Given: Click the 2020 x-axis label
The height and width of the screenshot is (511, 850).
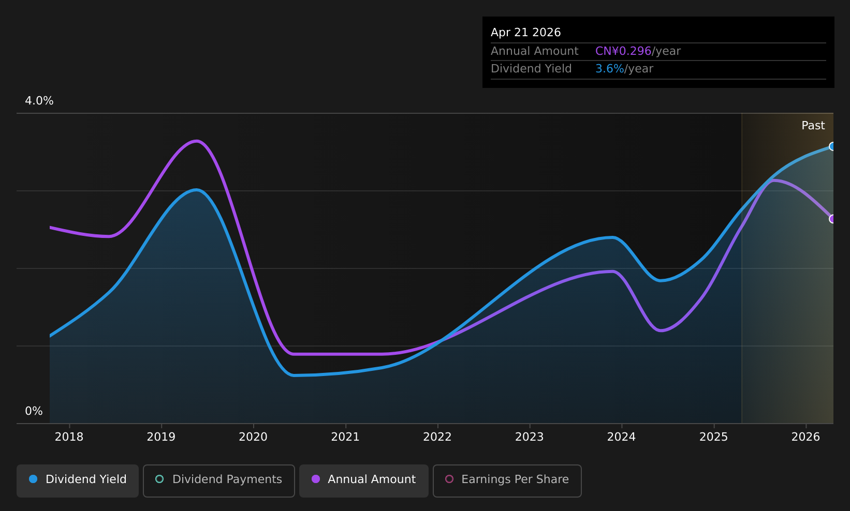Looking at the screenshot, I should pyautogui.click(x=253, y=437).
